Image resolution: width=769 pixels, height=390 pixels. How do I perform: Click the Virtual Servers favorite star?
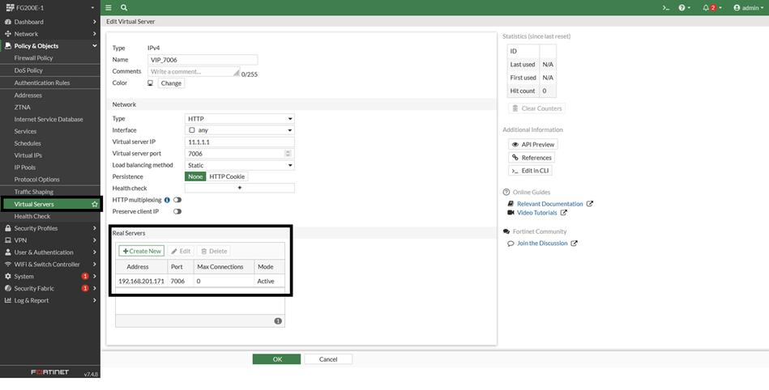pyautogui.click(x=95, y=204)
